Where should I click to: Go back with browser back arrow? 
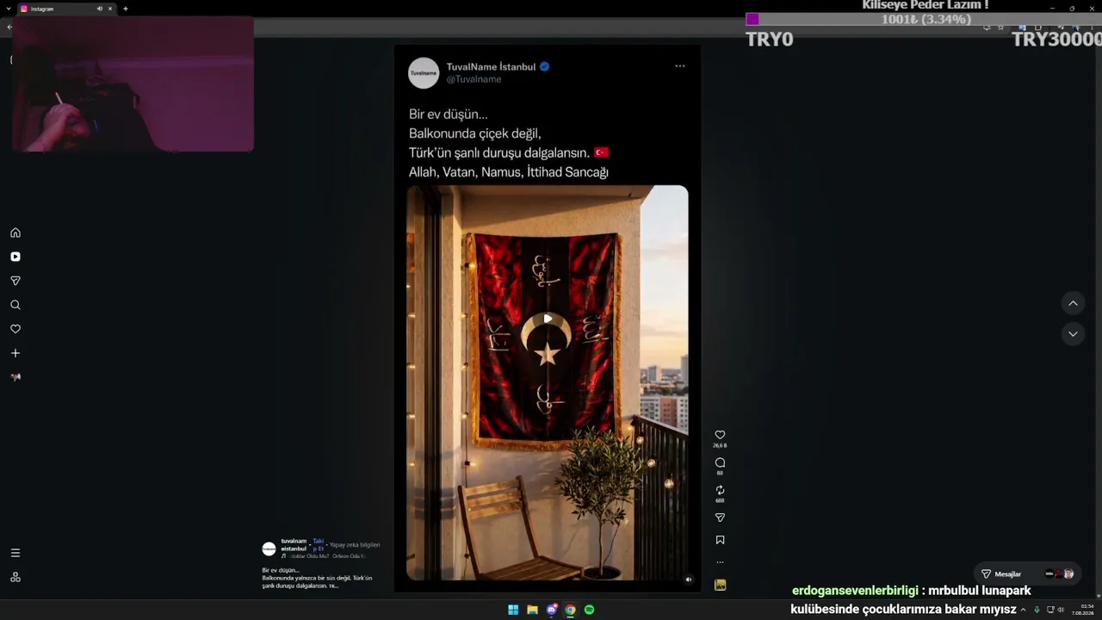pos(9,27)
